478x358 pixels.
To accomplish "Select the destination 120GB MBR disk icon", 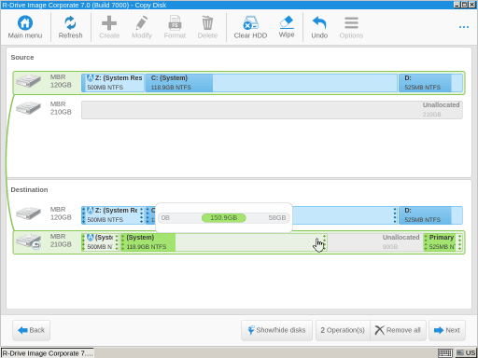I will (x=29, y=213).
